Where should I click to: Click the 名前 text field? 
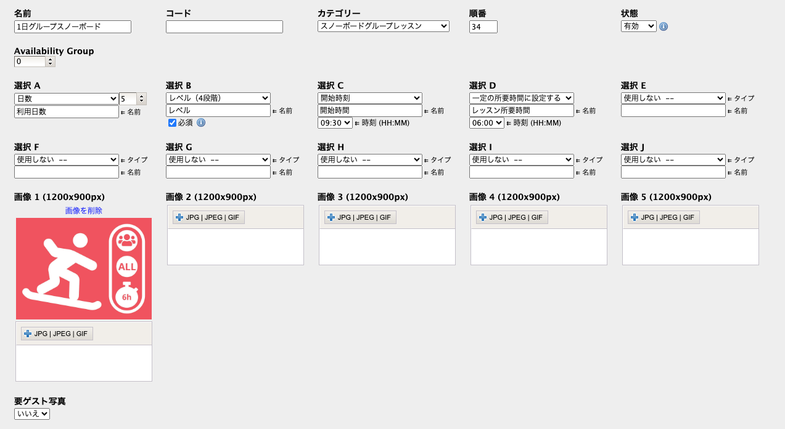(x=73, y=26)
